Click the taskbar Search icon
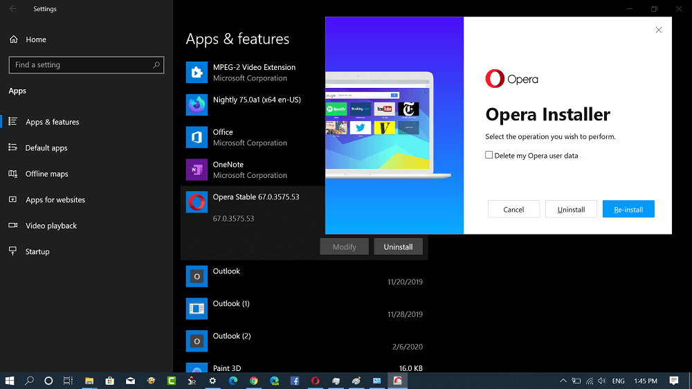 tap(29, 381)
